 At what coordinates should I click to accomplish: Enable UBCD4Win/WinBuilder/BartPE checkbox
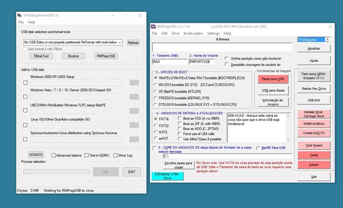click(25, 110)
